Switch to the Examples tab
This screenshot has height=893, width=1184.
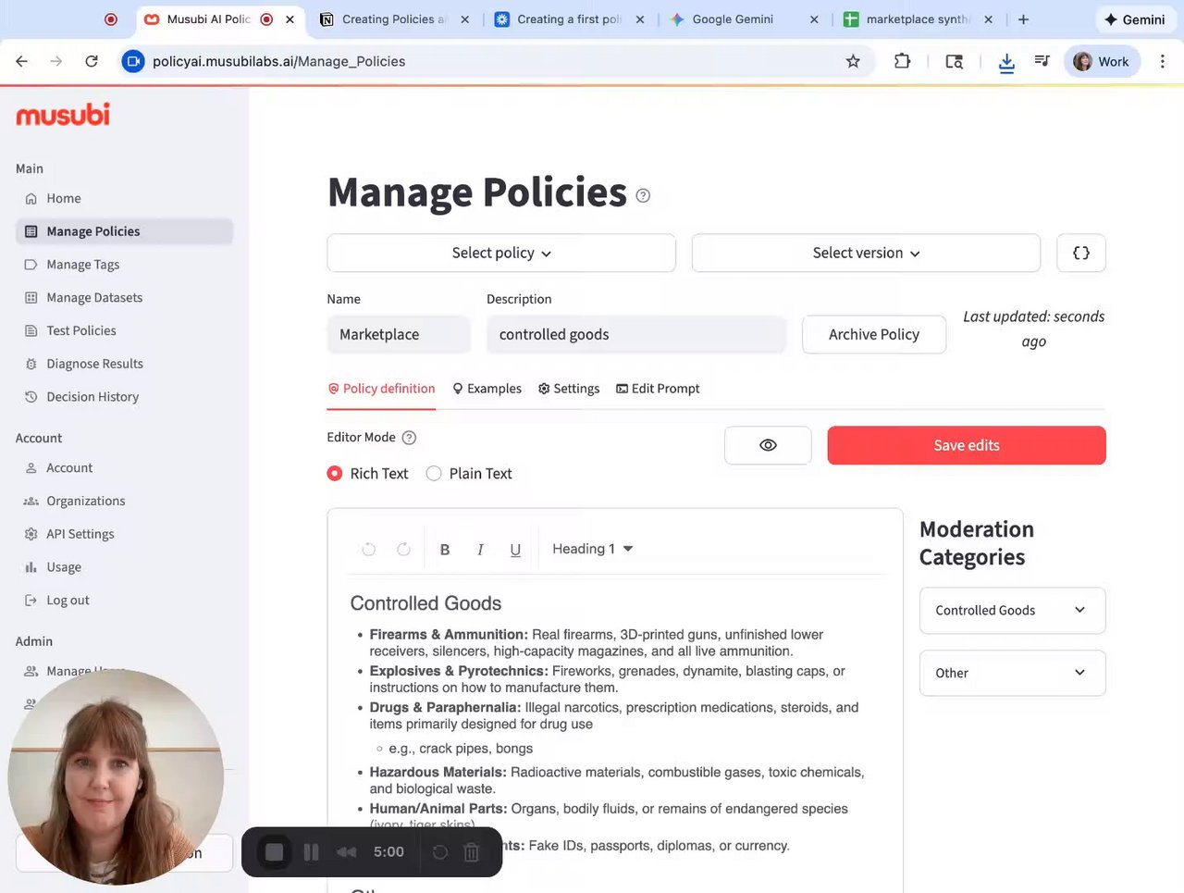pyautogui.click(x=487, y=389)
